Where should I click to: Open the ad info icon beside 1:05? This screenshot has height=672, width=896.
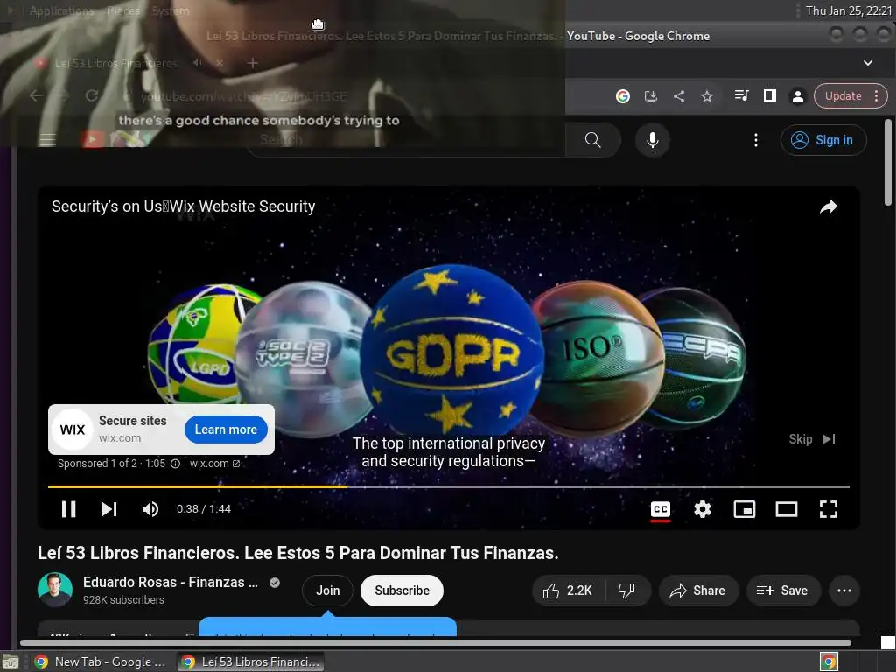point(176,464)
